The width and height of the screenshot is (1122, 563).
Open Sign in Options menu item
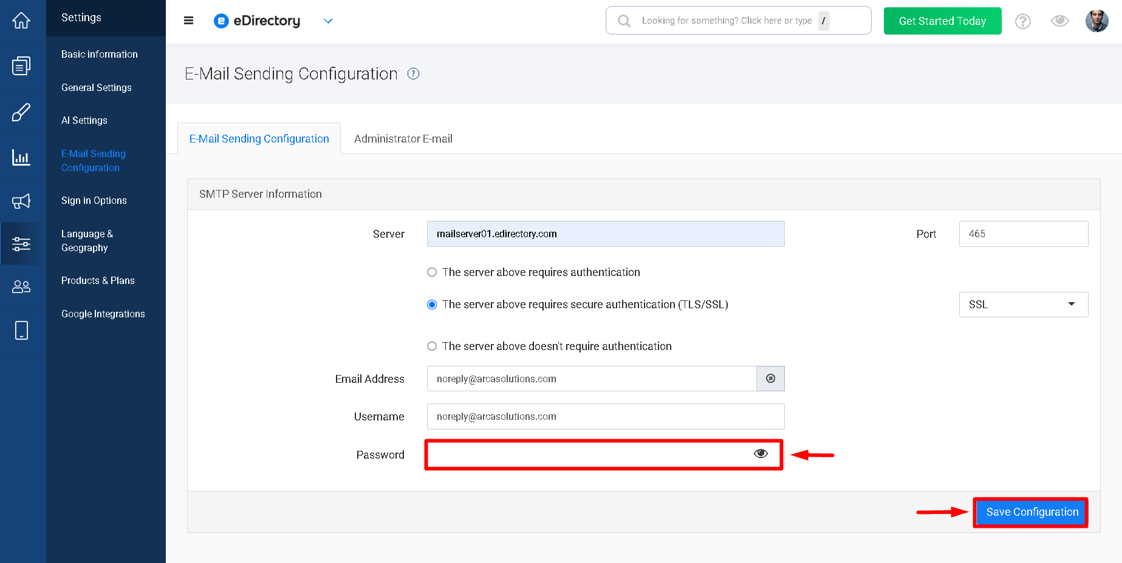[x=94, y=200]
